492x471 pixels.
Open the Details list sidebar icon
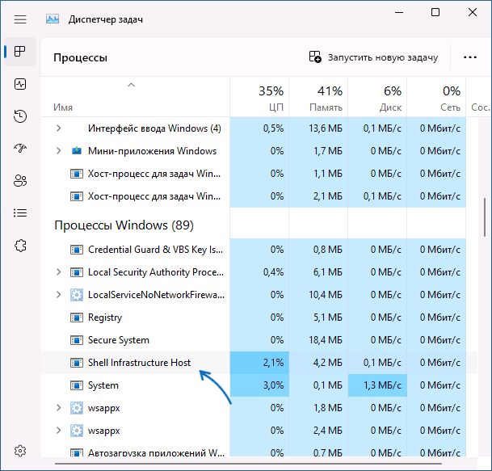[20, 213]
